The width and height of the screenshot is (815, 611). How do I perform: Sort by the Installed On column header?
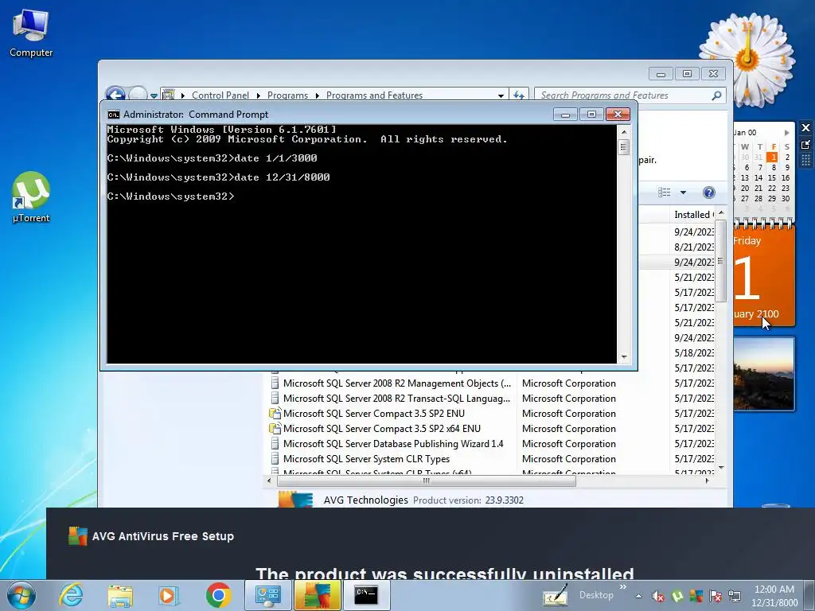(694, 215)
